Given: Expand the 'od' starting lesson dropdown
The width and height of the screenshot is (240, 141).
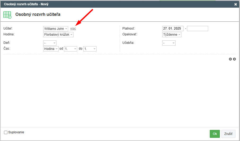Looking at the screenshot, I should 71,49.
